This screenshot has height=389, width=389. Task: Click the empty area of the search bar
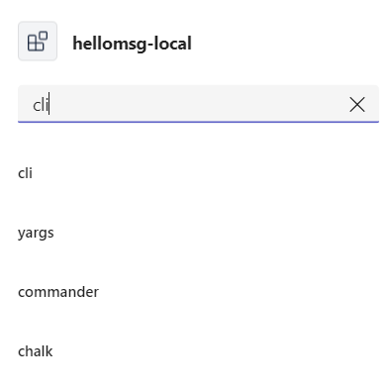pos(198,104)
